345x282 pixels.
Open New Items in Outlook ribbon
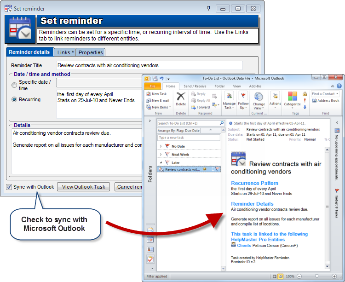pyautogui.click(x=158, y=107)
